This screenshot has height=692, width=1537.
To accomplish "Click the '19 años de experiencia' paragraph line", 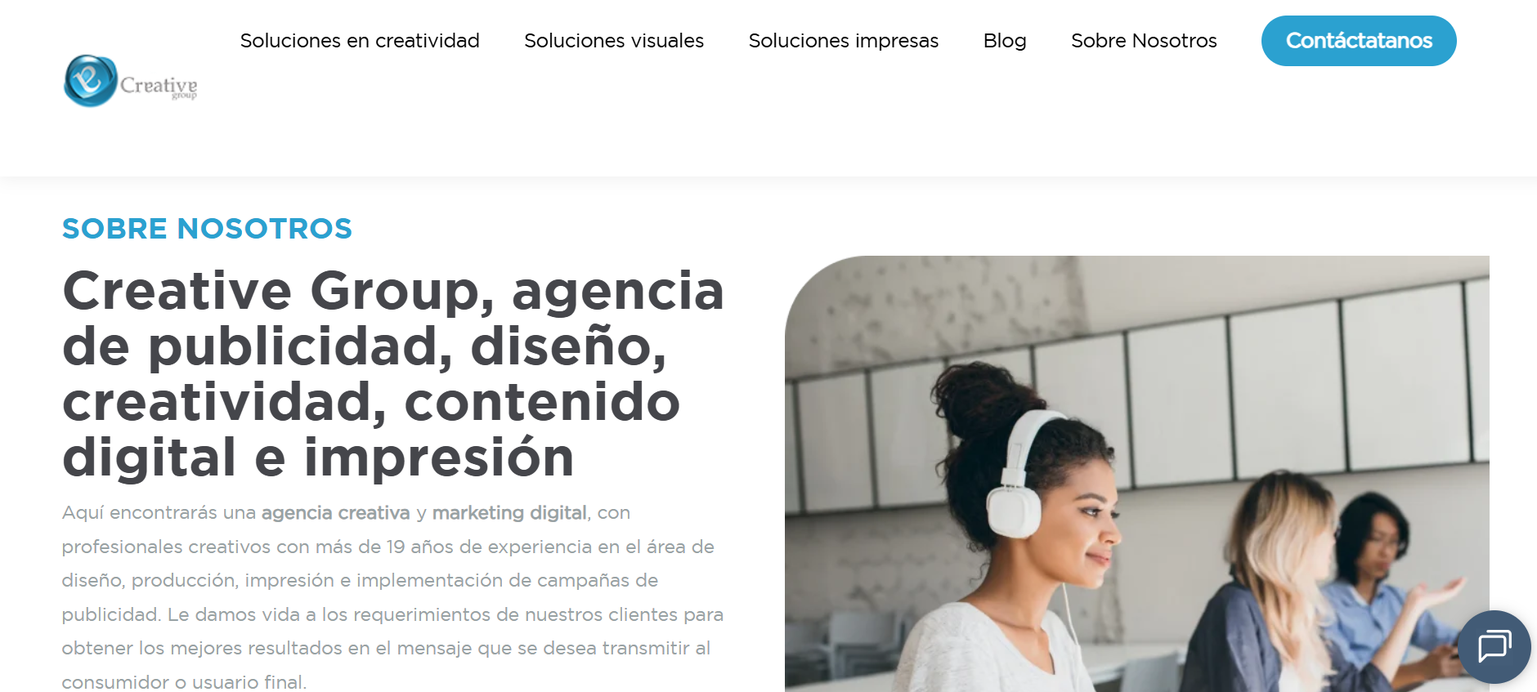I will tap(388, 547).
